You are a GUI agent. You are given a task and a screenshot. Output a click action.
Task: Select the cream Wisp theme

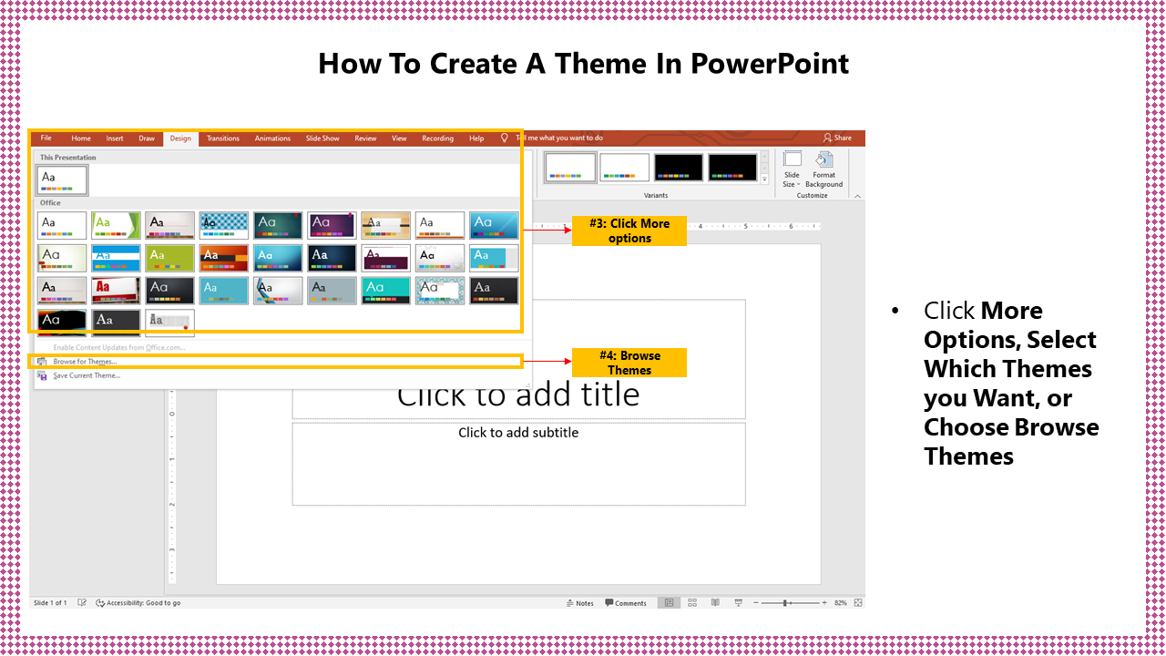click(62, 258)
